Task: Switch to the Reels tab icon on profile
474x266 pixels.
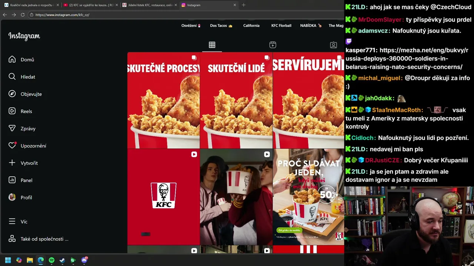Action: [x=273, y=45]
